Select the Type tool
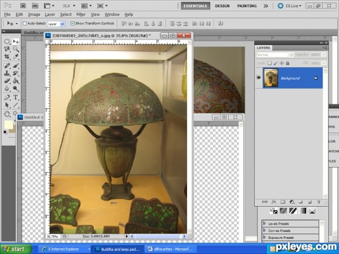Image resolution: width=339 pixels, height=254 pixels. 16,97
